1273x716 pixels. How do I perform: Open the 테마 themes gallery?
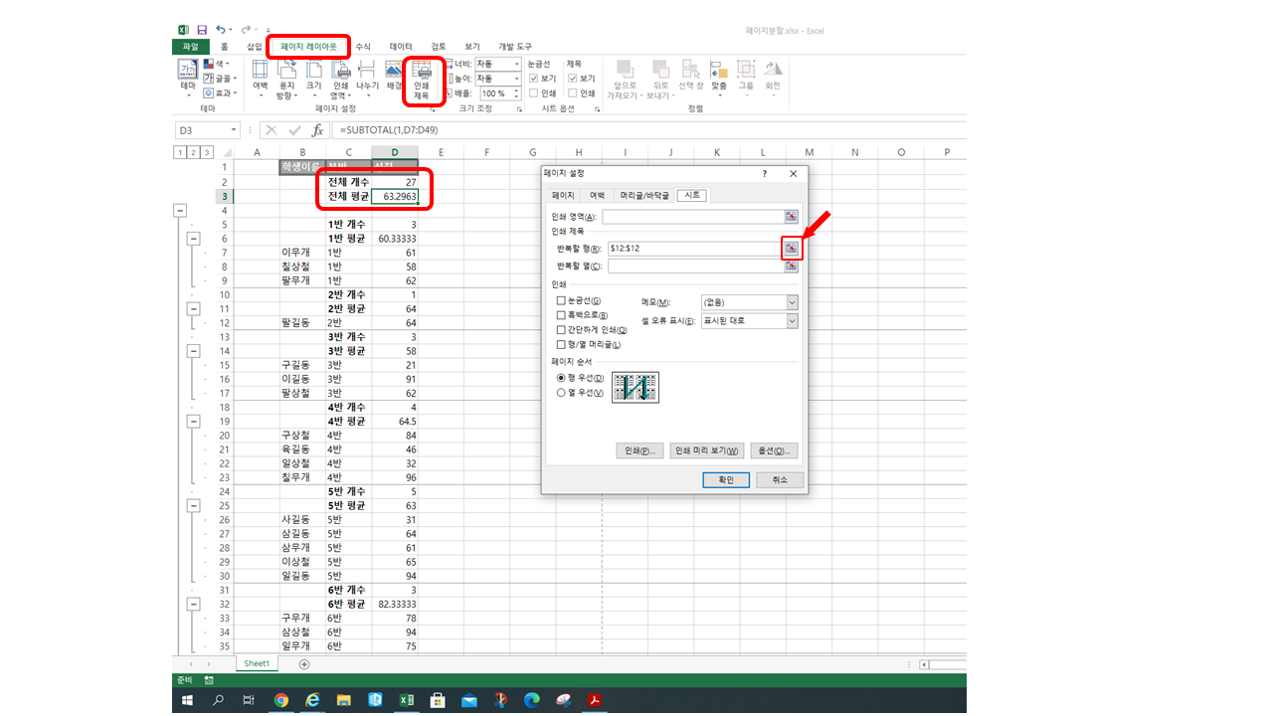[x=187, y=77]
